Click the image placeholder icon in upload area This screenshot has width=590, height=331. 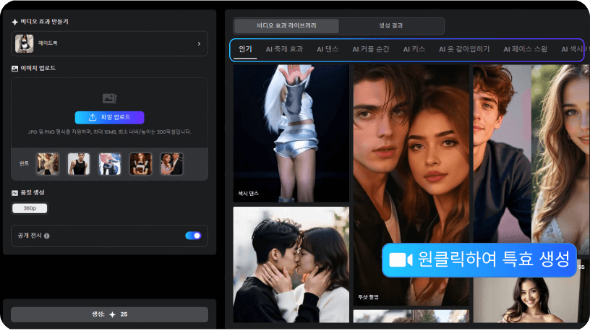(x=109, y=98)
